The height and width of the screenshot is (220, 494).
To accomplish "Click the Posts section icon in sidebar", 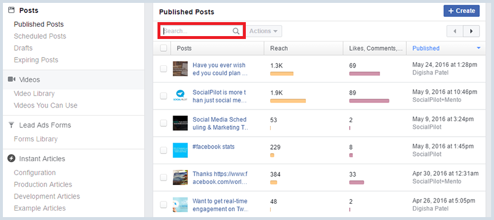I will (x=11, y=10).
